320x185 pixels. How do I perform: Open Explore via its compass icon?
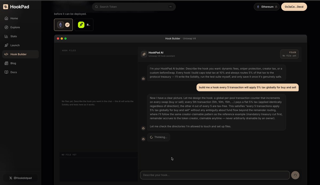click(x=6, y=27)
